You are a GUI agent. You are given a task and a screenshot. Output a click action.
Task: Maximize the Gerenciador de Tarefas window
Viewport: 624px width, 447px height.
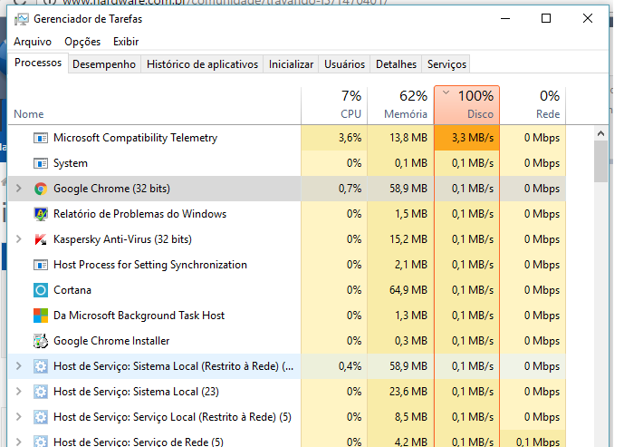click(x=546, y=19)
